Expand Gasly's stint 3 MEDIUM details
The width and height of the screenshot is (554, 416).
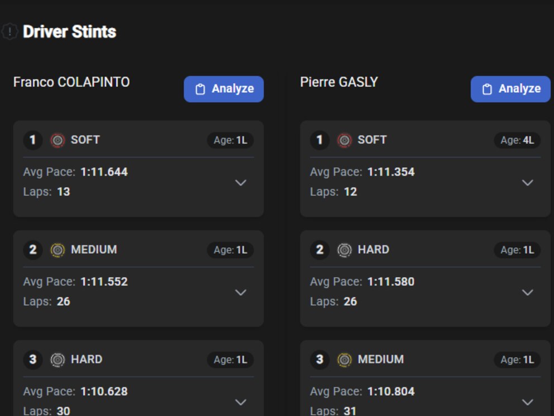(x=528, y=402)
